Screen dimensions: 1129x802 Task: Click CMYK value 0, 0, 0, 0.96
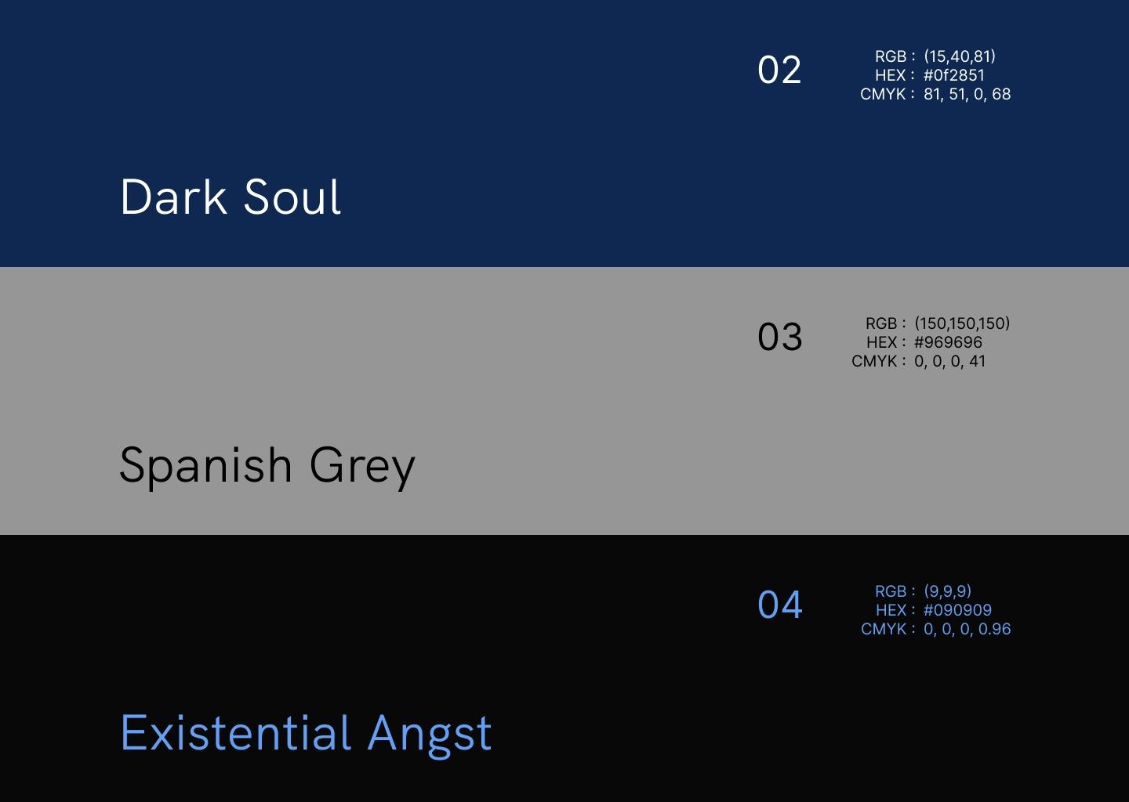967,629
